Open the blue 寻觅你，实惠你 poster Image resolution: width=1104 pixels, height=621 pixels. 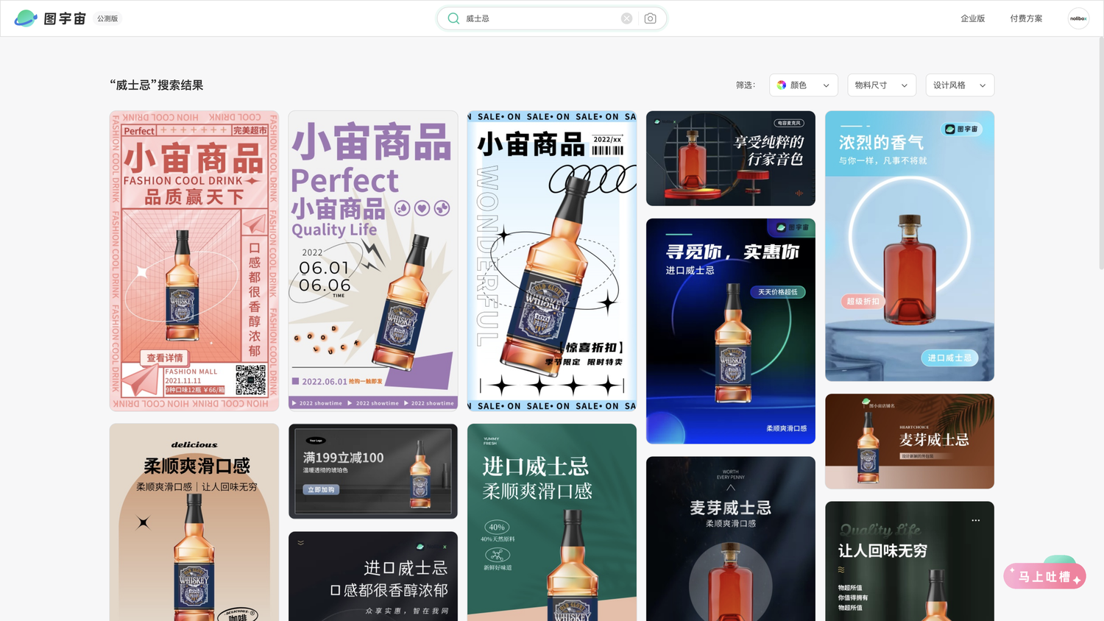pyautogui.click(x=731, y=331)
